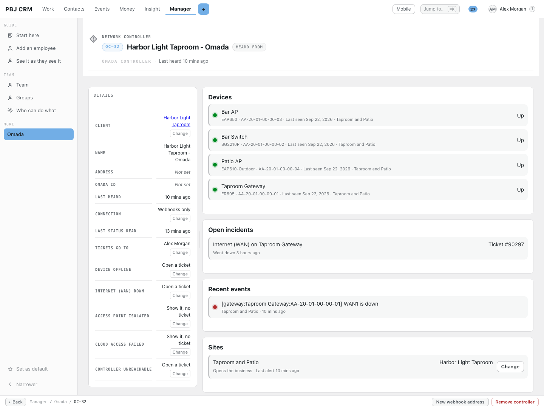Change the Access point isolated action
Screen dimensions: 544x408
point(180,324)
